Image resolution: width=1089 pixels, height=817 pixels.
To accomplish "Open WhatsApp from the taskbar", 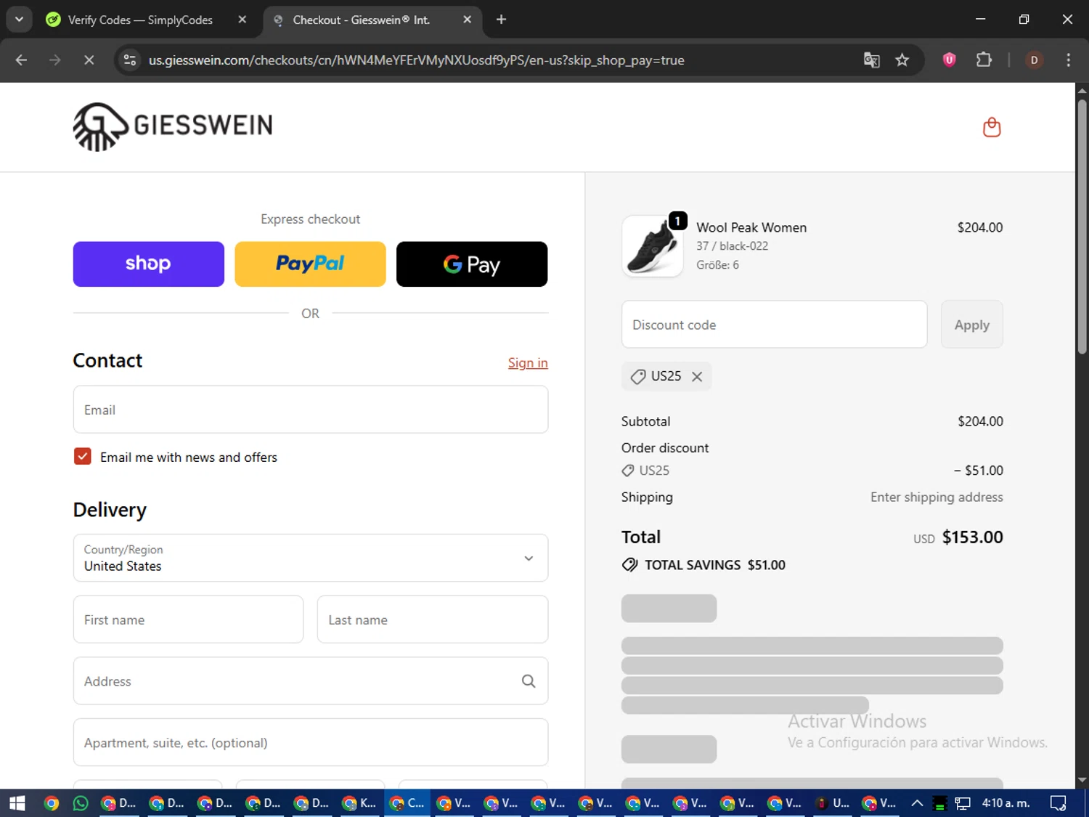I will tap(81, 802).
